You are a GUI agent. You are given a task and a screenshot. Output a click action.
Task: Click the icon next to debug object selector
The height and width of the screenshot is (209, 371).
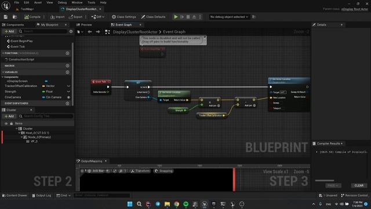click(x=254, y=17)
